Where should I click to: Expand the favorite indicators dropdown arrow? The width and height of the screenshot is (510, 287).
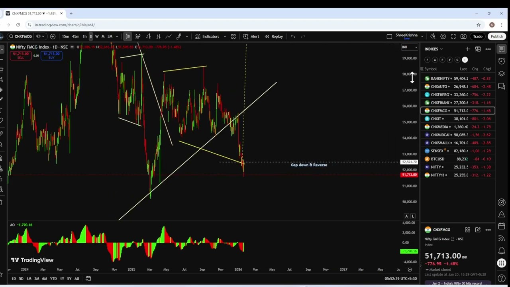coord(225,36)
